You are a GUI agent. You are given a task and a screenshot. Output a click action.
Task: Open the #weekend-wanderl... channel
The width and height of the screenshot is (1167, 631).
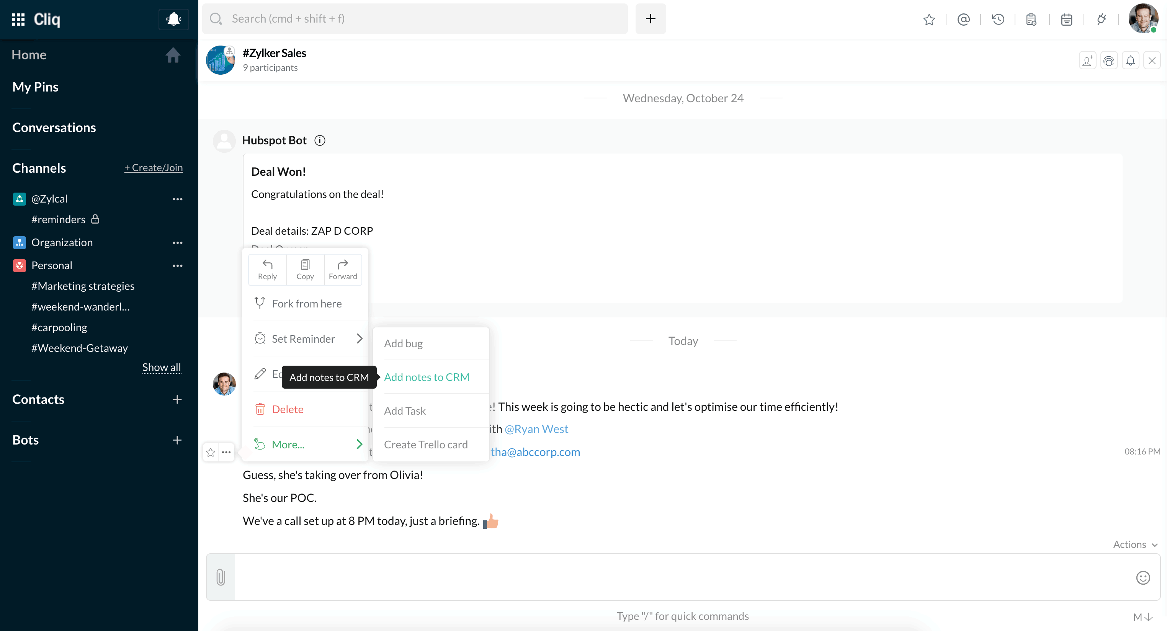(81, 307)
